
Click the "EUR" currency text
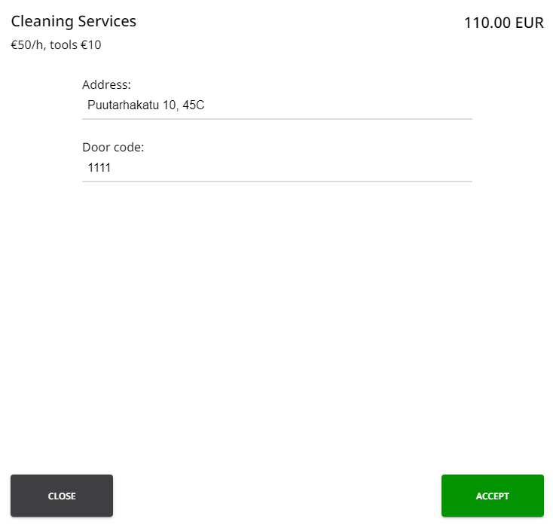[x=529, y=23]
